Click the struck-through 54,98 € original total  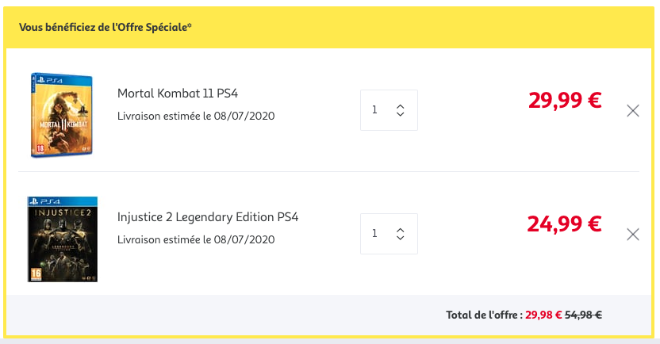[583, 315]
